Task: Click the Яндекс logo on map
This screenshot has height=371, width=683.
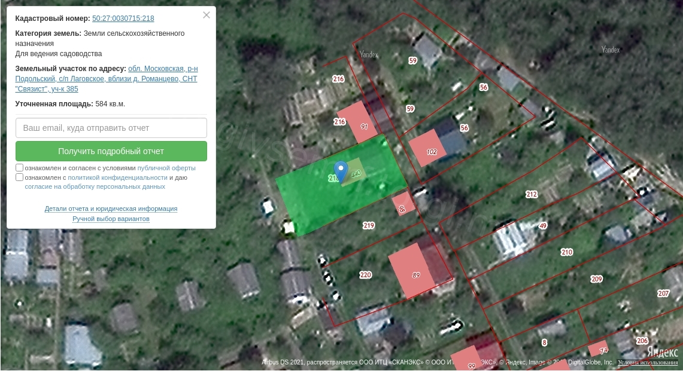Action: pos(661,351)
